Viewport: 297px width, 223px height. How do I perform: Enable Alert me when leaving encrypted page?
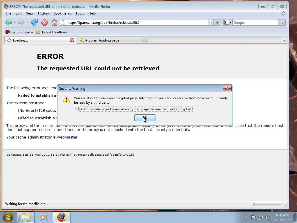pyautogui.click(x=77, y=109)
